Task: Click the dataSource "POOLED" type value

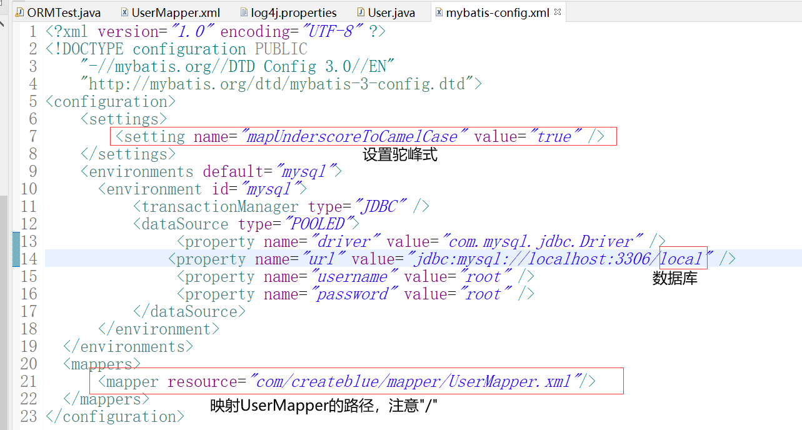Action: coord(318,224)
